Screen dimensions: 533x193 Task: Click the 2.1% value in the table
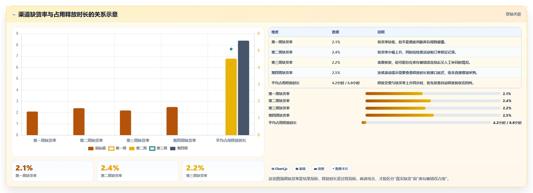[336, 42]
